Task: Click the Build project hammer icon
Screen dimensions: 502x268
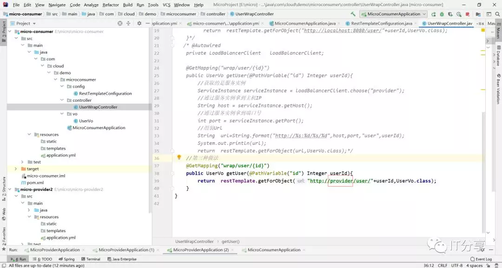Action: click(x=353, y=14)
